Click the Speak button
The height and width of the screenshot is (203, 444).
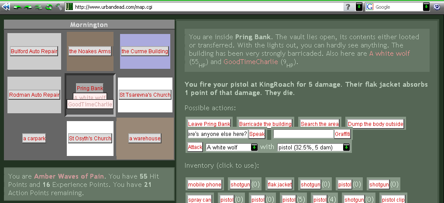click(x=257, y=134)
